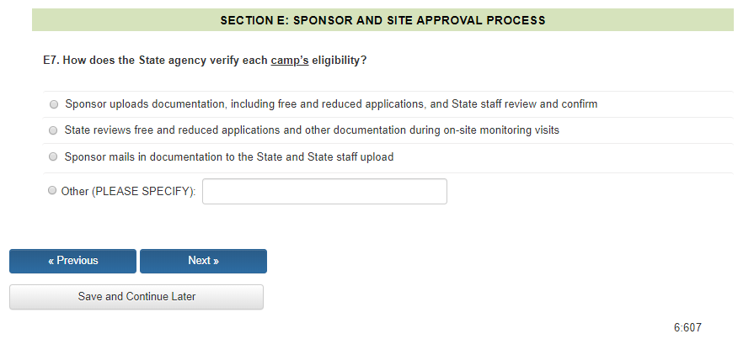The height and width of the screenshot is (339, 738).
Task: Click the 'Sponsor uploads documentation' option label text
Action: (x=331, y=104)
